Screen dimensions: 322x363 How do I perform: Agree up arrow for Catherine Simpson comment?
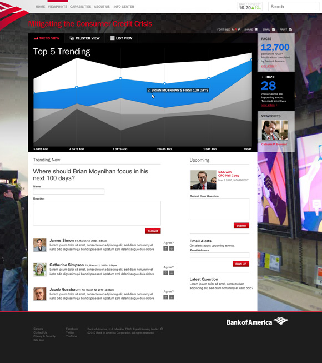(165, 273)
